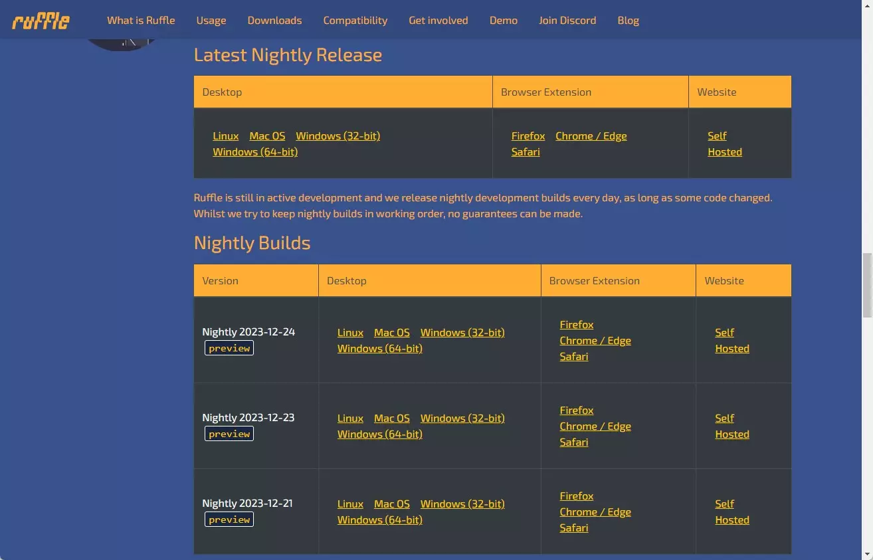The image size is (873, 560).
Task: Click the Browser Extension header in Nightly Builds table
Action: click(619, 280)
